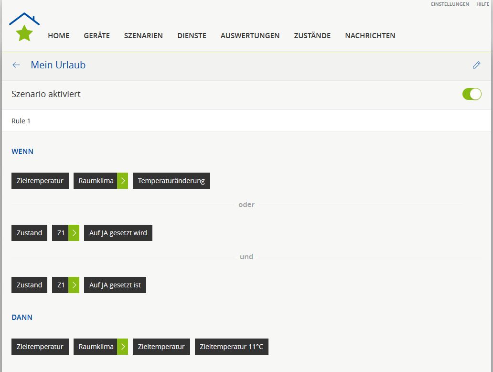Click the HILFE link

(482, 4)
